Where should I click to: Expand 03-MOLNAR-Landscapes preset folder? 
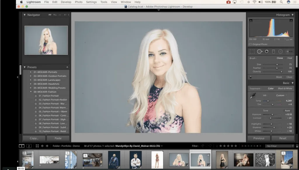[x=31, y=80]
